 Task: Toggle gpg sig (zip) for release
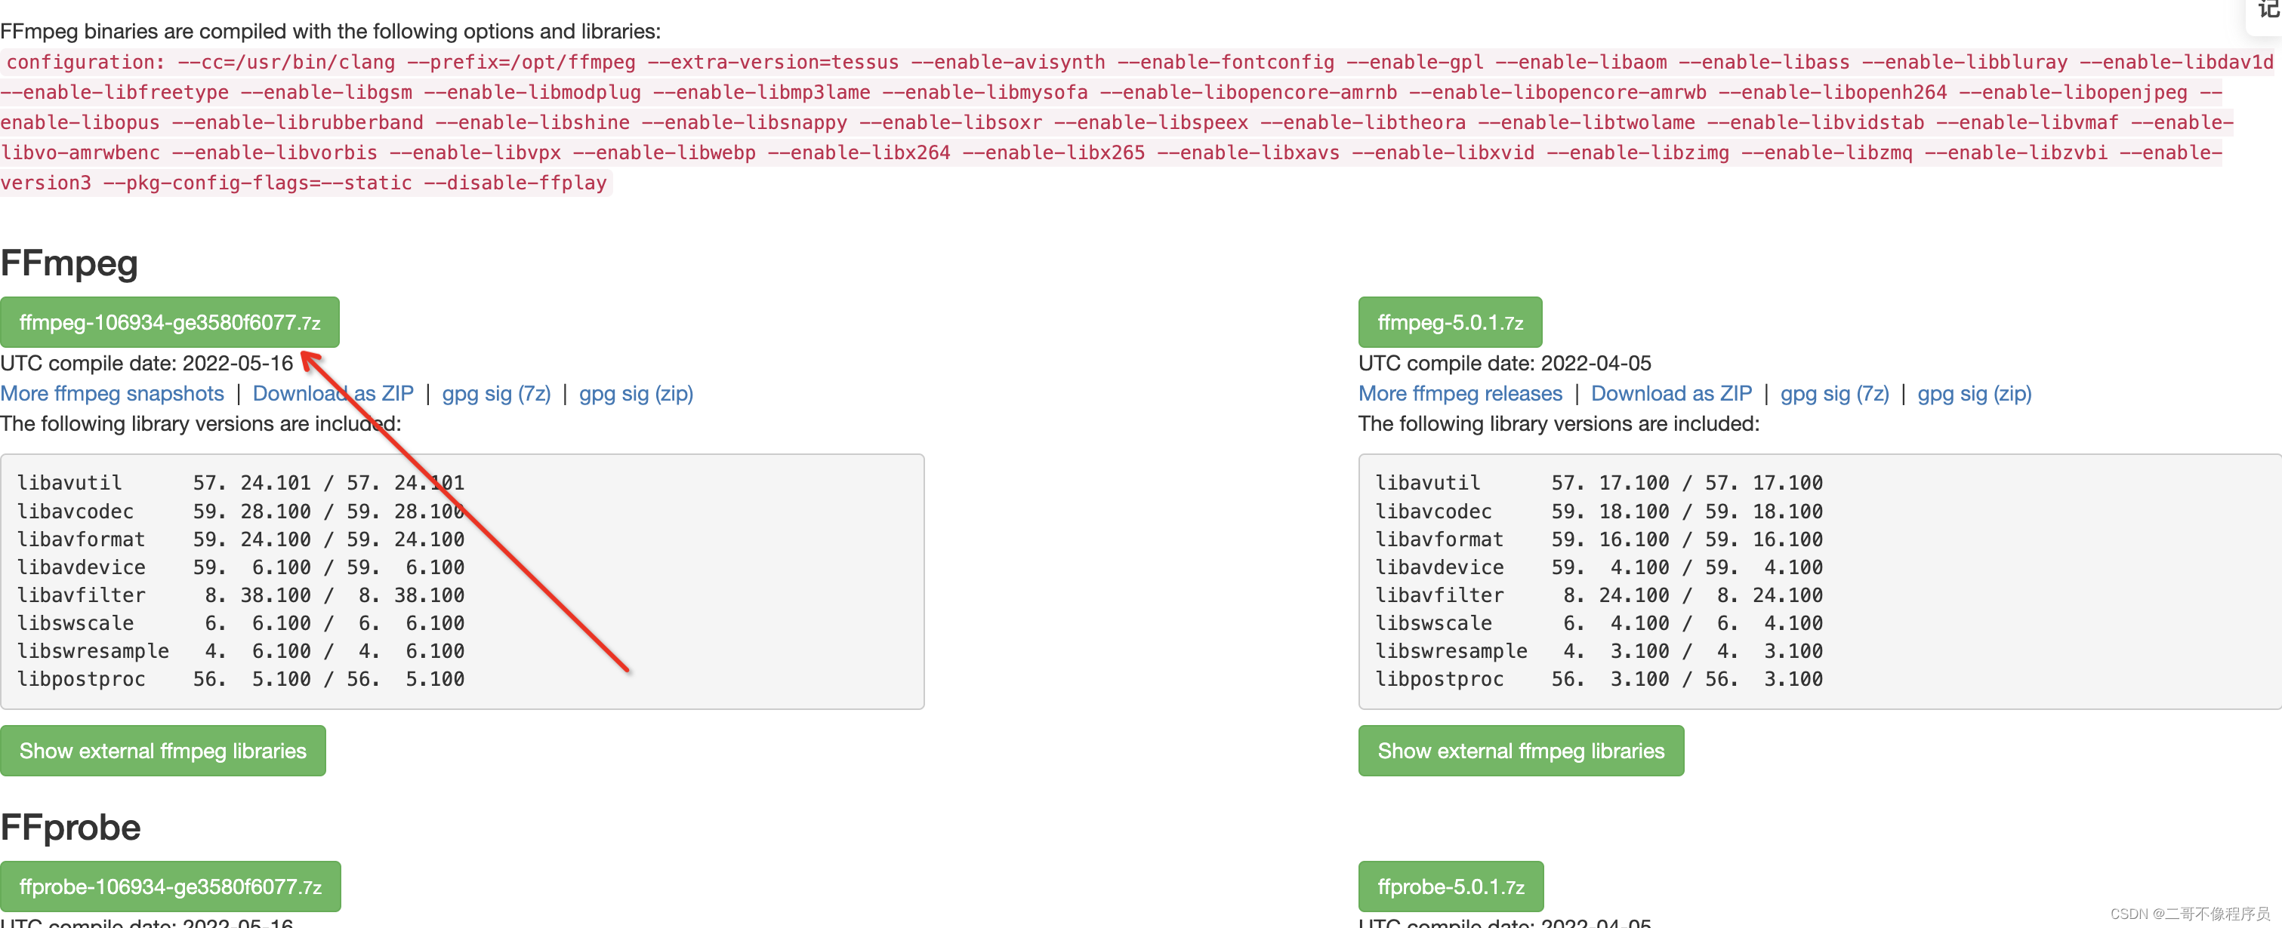pyautogui.click(x=1973, y=394)
